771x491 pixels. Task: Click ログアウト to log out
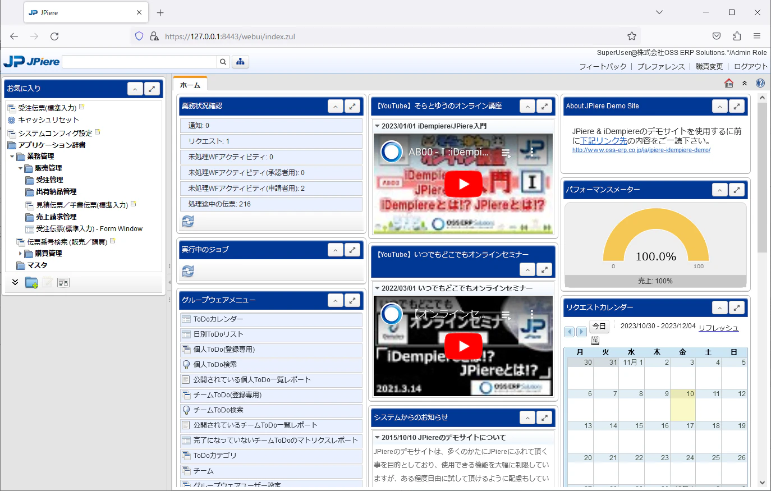point(751,66)
